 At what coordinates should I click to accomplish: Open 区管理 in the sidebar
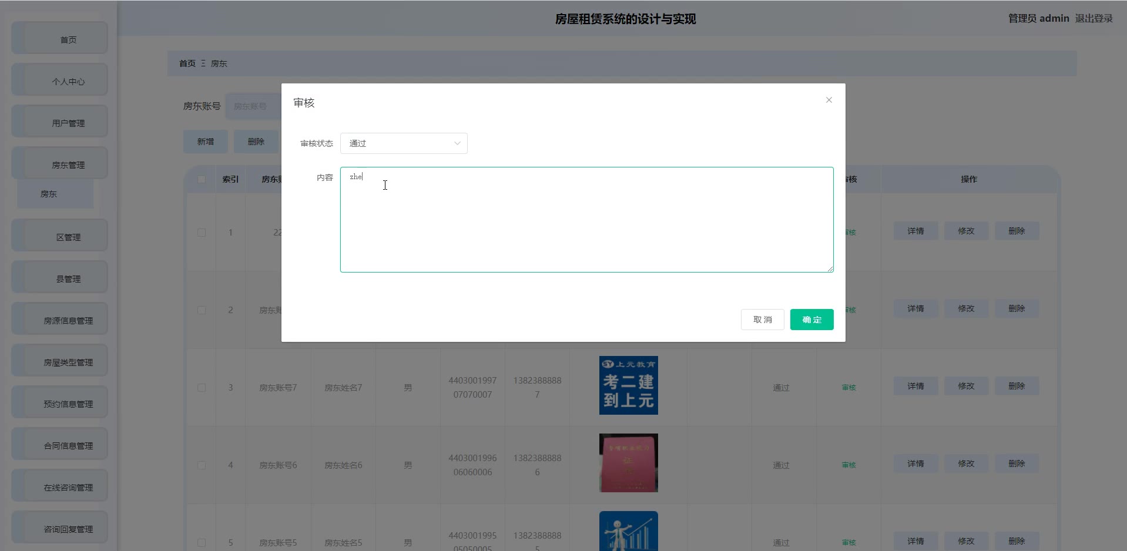pyautogui.click(x=60, y=236)
